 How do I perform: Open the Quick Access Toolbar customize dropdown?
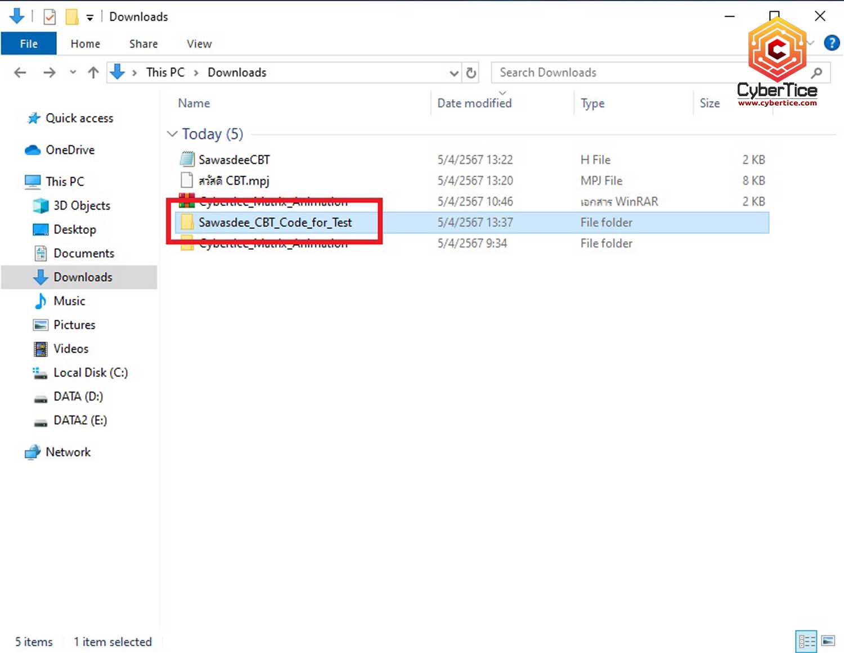coord(89,17)
